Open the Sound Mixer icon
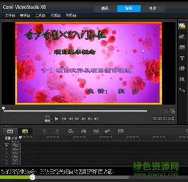 83,131
